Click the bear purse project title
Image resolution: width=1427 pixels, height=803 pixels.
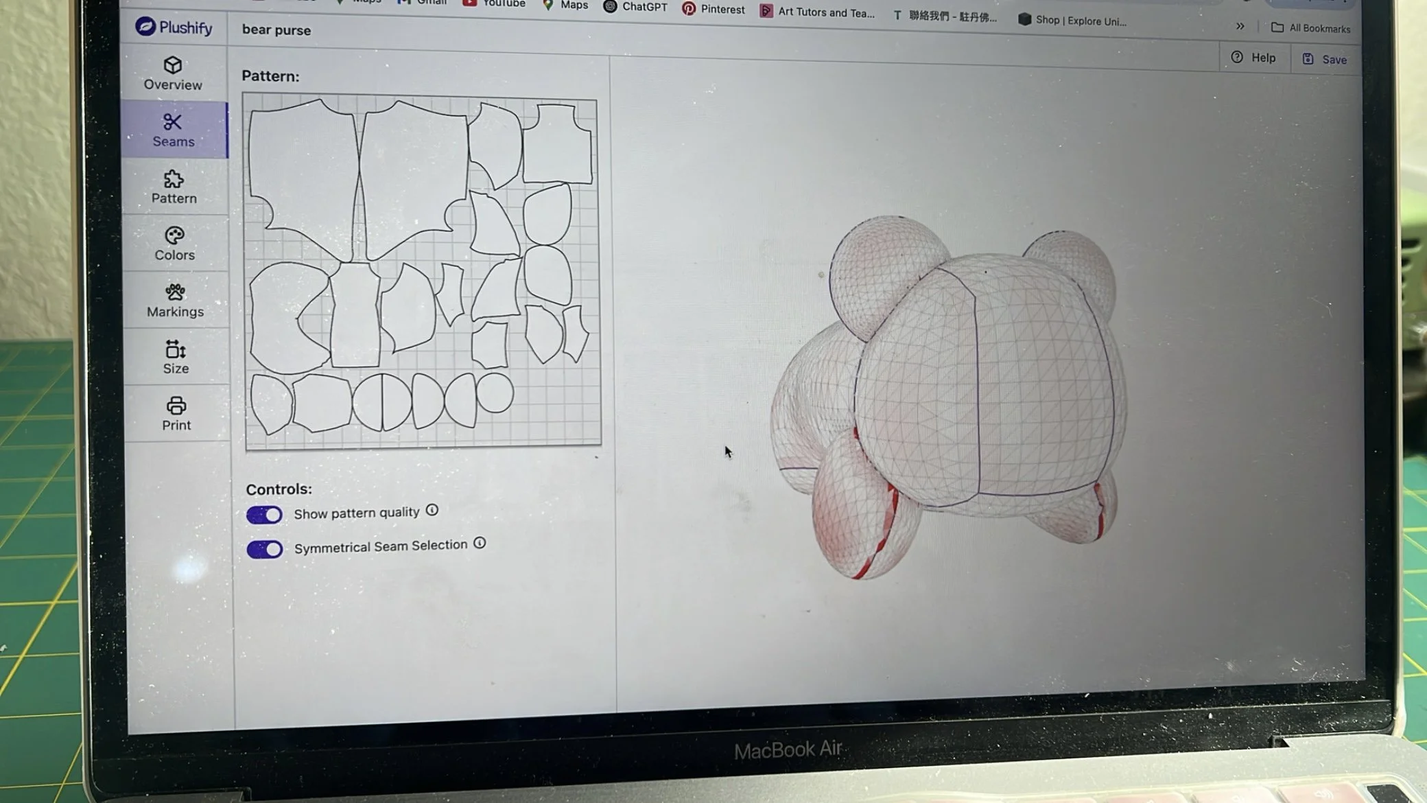pos(276,30)
